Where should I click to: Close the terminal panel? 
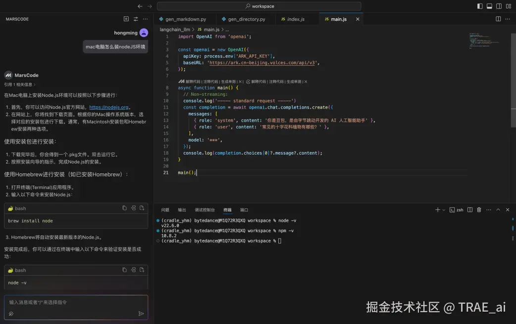pyautogui.click(x=508, y=210)
